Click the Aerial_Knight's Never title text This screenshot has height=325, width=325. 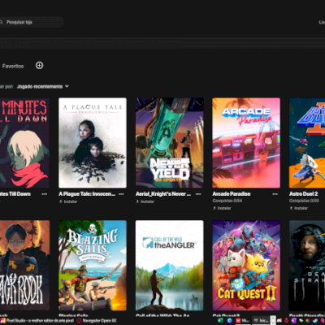[x=163, y=194]
